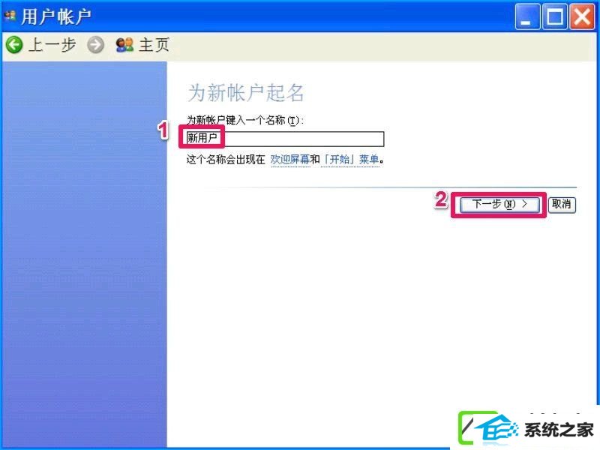Image resolution: width=600 pixels, height=450 pixels.
Task: Close the 用户帐户 window
Action: 582,16
